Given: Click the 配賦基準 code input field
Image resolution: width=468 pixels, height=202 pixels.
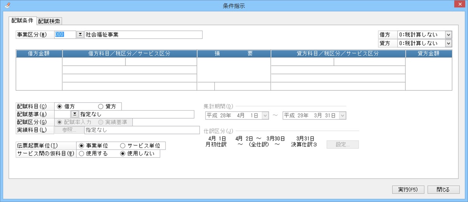Looking at the screenshot, I should click(62, 114).
